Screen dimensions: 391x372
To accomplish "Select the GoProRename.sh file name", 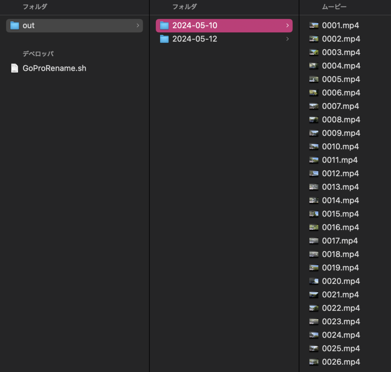I will 54,68.
